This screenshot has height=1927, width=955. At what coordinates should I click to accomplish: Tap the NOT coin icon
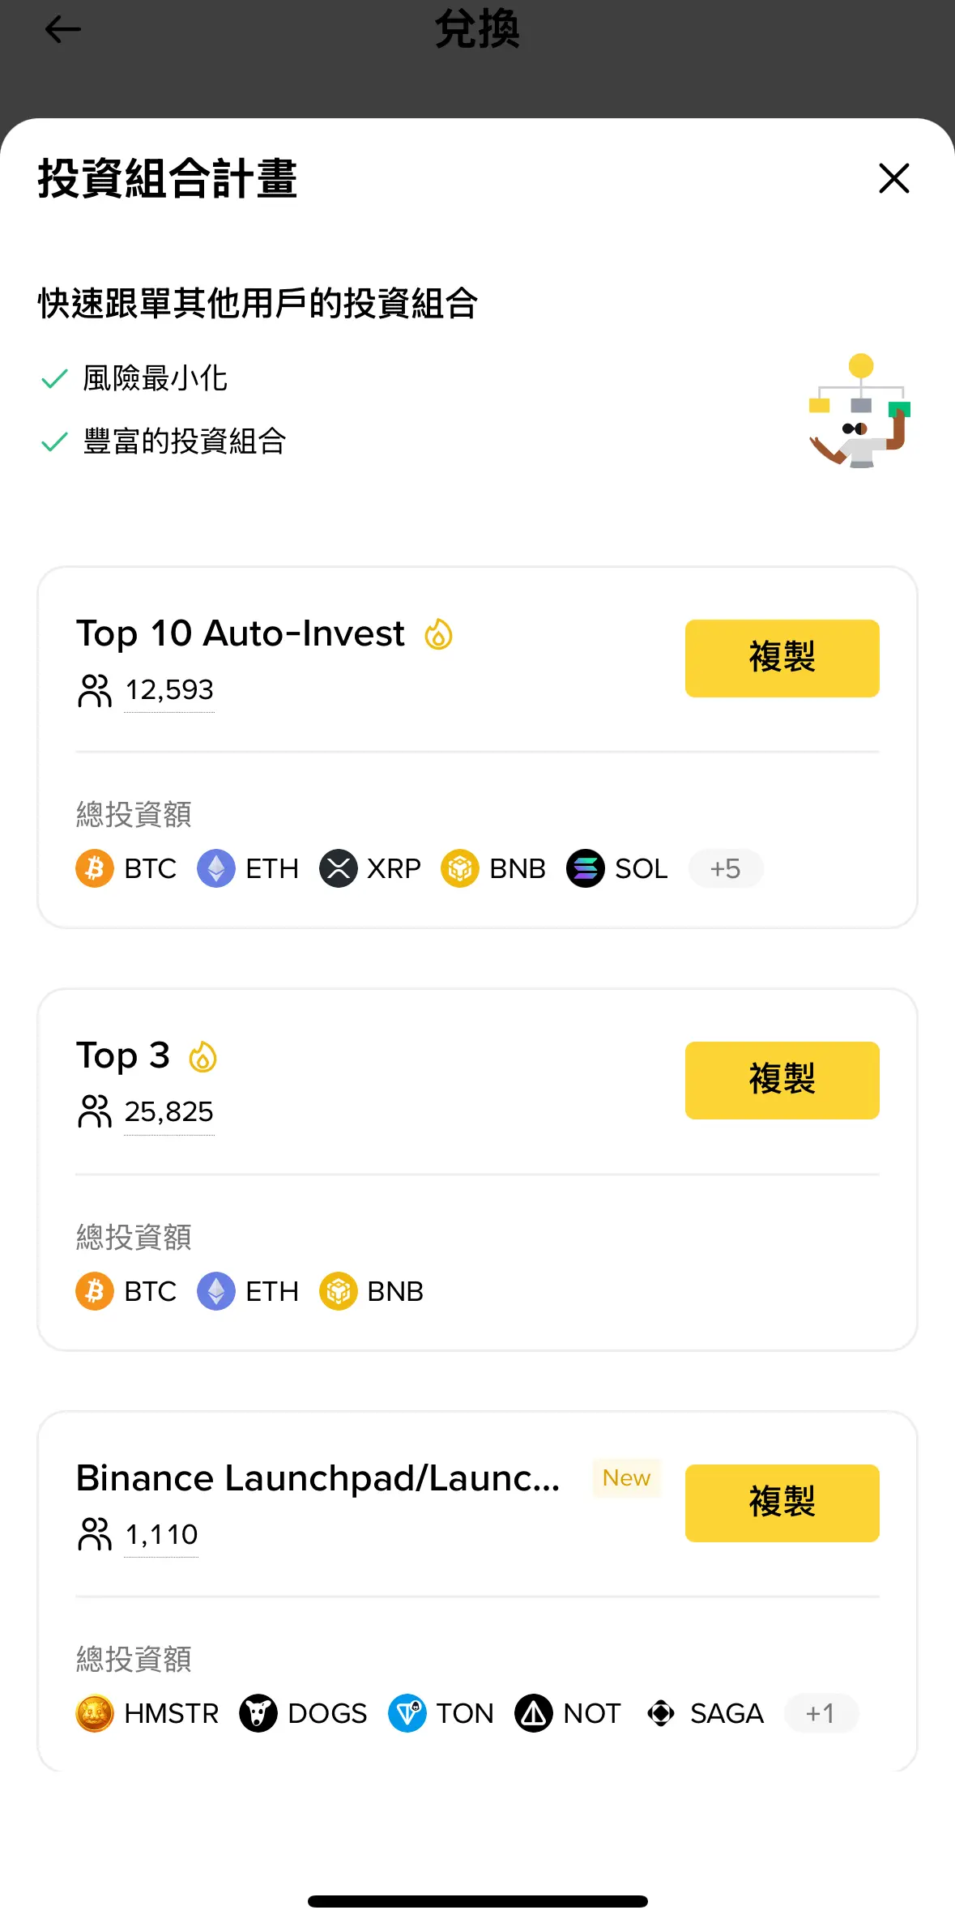click(x=534, y=1713)
